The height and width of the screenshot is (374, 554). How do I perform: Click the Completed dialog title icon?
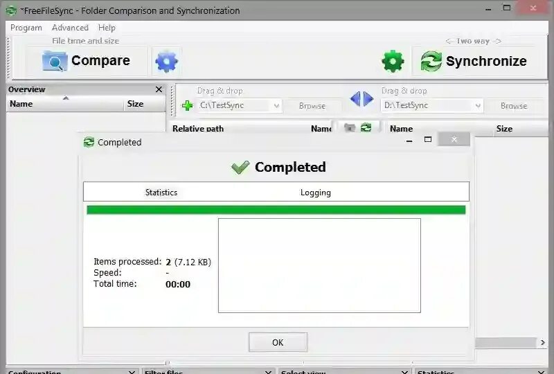tap(89, 142)
